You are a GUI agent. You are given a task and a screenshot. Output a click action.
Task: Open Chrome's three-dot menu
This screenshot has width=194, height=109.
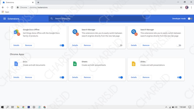[x=191, y=7]
